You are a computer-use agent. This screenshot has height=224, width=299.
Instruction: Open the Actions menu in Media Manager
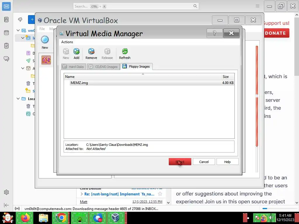click(67, 42)
